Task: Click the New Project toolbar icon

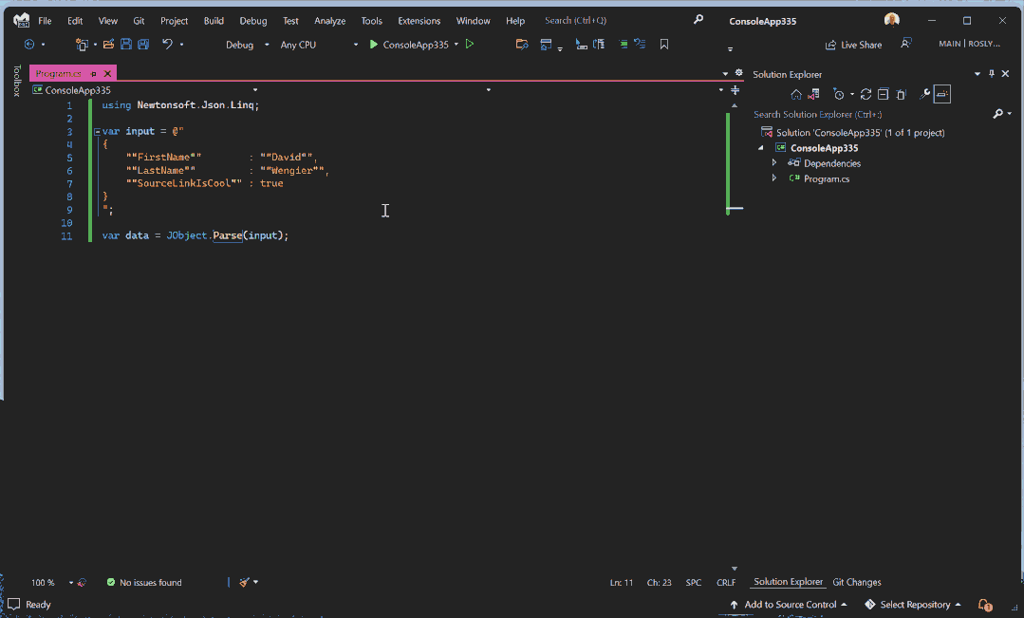Action: pos(82,45)
